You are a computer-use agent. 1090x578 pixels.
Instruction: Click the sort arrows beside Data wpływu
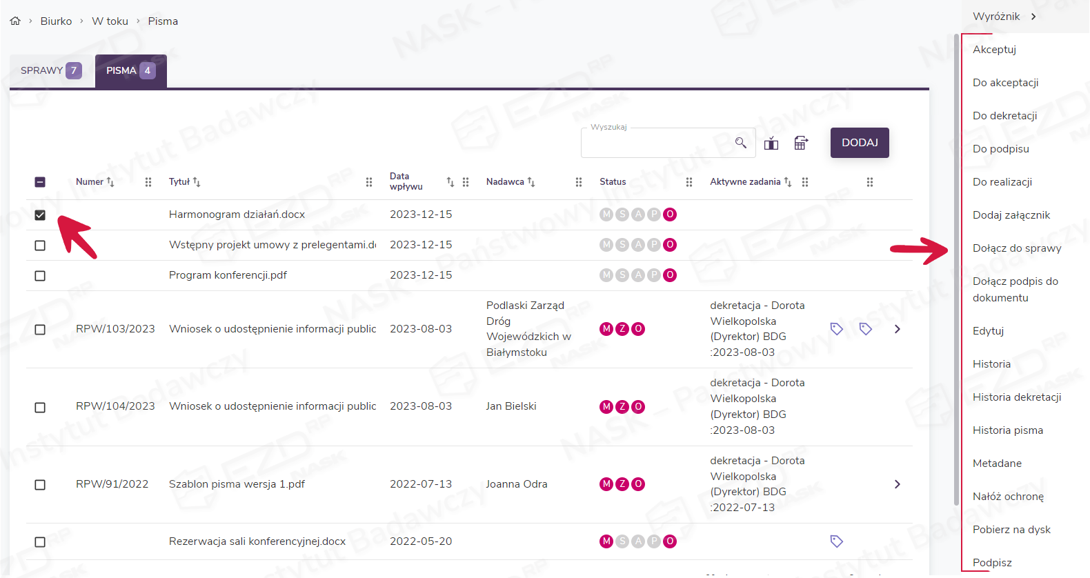[450, 182]
